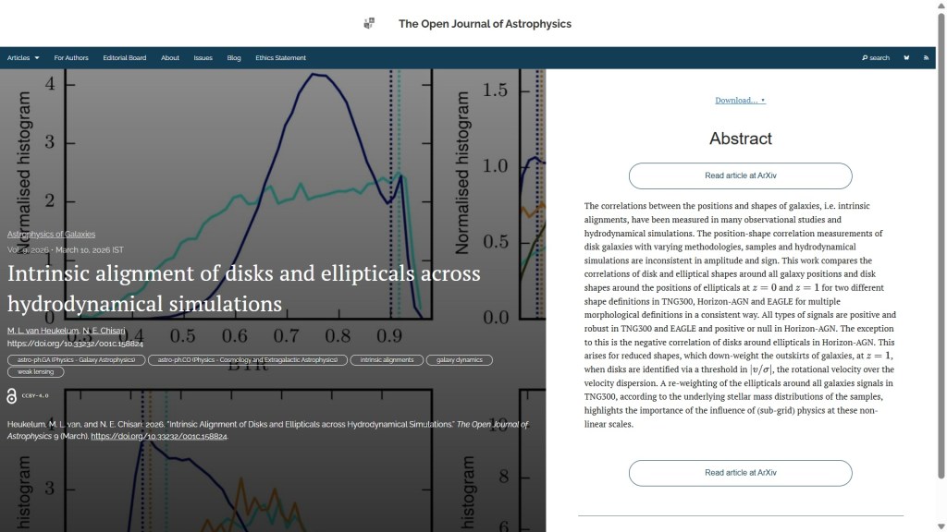Open the Bluesky butterfly icon link
Image resolution: width=947 pixels, height=532 pixels.
(x=906, y=58)
